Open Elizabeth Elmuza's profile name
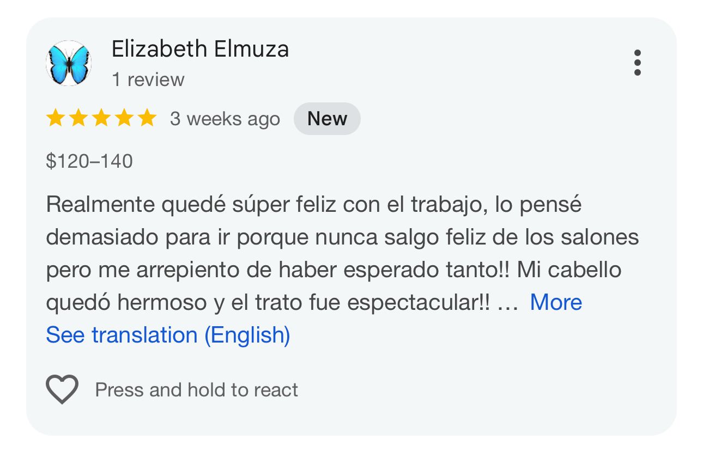 click(200, 49)
